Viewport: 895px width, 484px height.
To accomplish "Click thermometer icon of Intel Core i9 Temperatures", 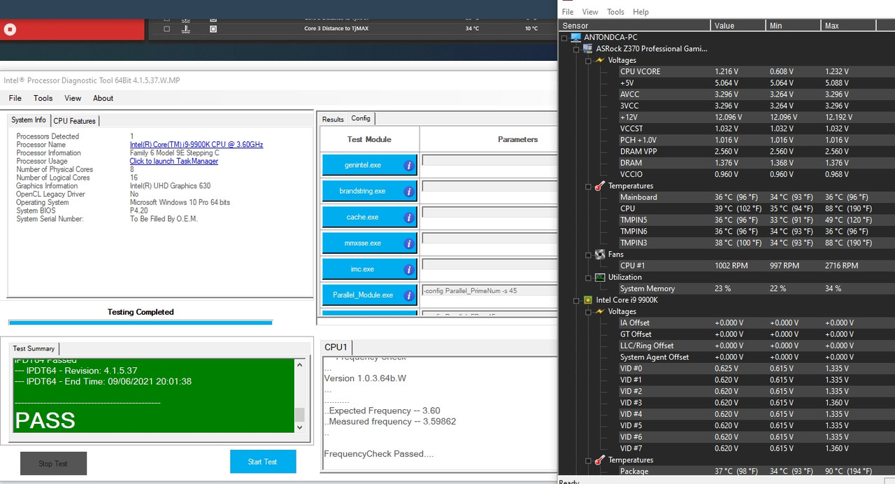I will 600,460.
